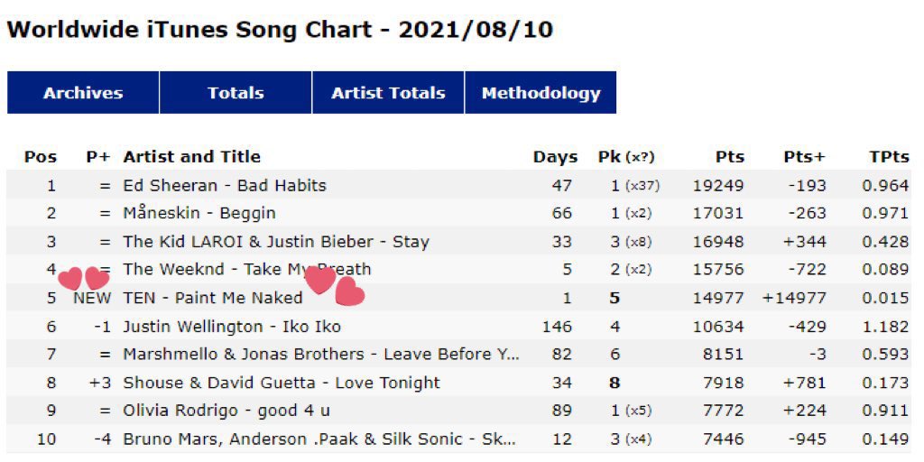Click the Days column header
Image resolution: width=924 pixels, height=462 pixels.
555,157
